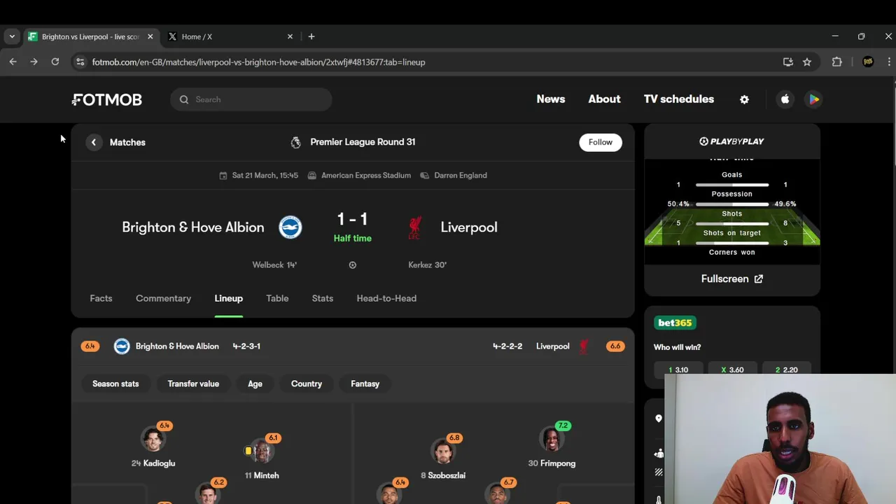Click the Liverpool crest in lineup header
The image size is (896, 504).
(x=583, y=346)
